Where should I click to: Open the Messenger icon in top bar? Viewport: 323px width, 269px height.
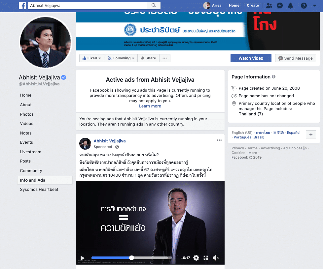tap(279, 6)
